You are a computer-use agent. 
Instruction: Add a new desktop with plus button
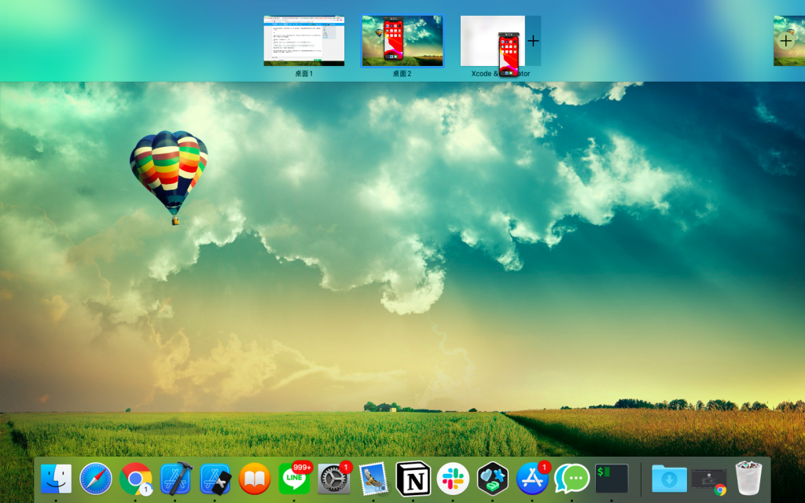tap(786, 41)
